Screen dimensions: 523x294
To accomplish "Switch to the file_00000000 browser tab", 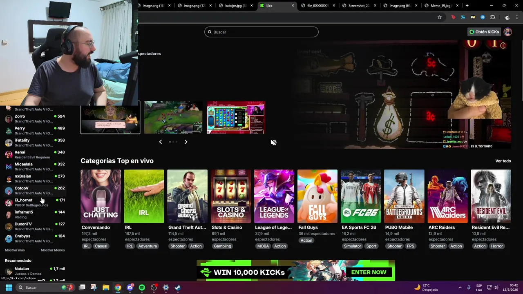I will pyautogui.click(x=318, y=6).
